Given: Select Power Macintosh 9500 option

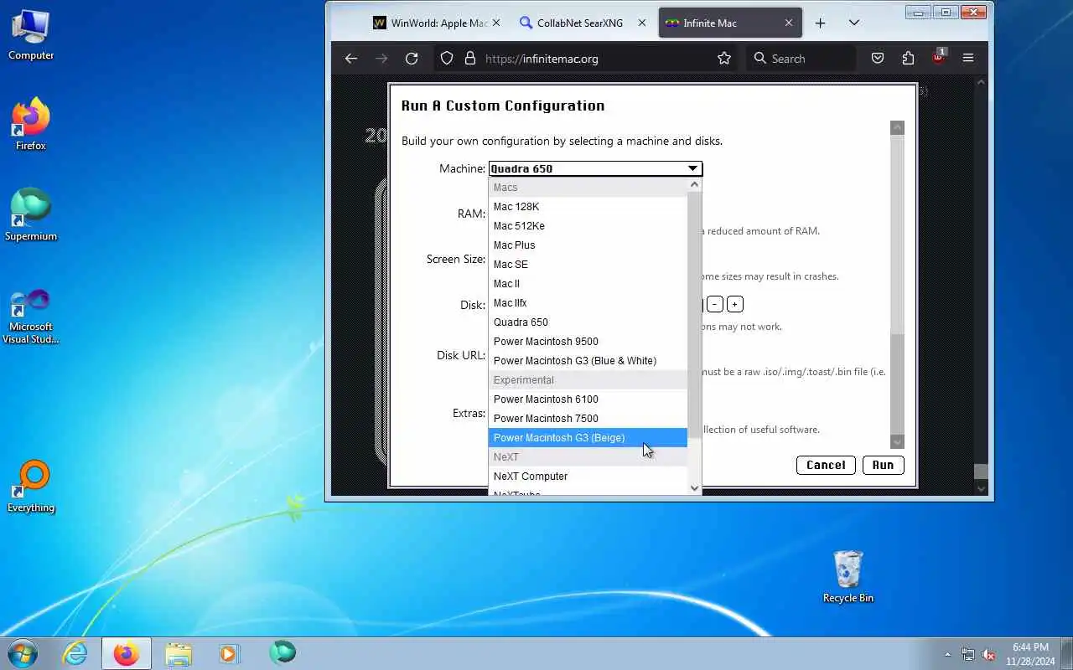Looking at the screenshot, I should coord(588,341).
